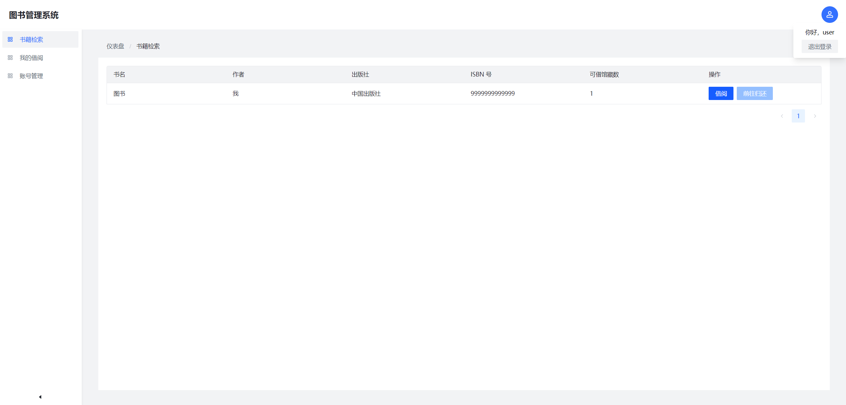Click the grid icon beside 书籍检索
The image size is (846, 405).
point(10,39)
